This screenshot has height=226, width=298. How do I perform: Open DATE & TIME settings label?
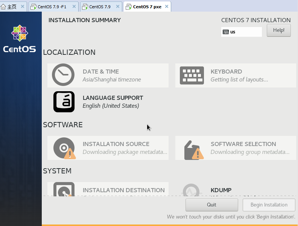coord(101,72)
